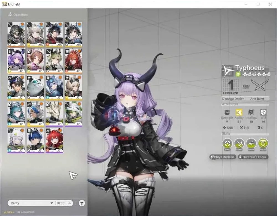Select the red-scarfed operator at level 60
Image resolution: width=277 pixels, height=216 pixels.
(54, 34)
